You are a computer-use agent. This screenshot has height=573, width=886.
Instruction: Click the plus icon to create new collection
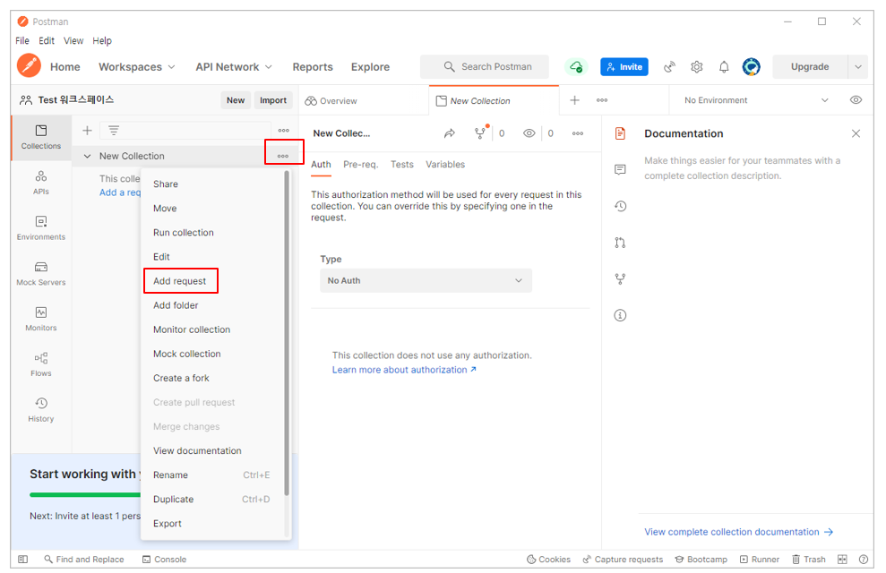click(87, 131)
